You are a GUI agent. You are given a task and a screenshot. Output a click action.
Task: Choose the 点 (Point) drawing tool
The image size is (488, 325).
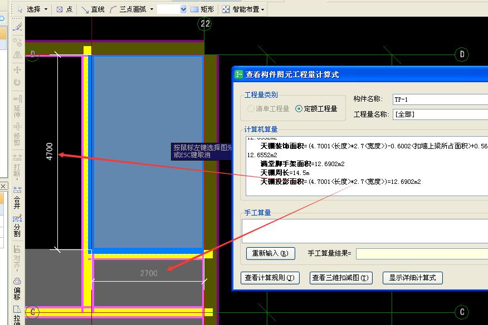(65, 9)
